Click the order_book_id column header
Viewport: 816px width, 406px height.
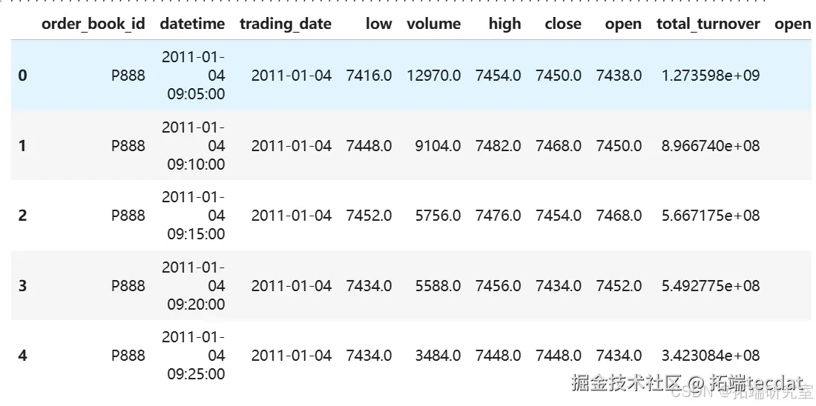point(93,24)
